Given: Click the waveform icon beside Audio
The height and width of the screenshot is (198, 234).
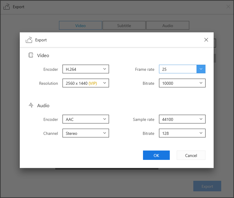Looking at the screenshot, I should click(31, 106).
